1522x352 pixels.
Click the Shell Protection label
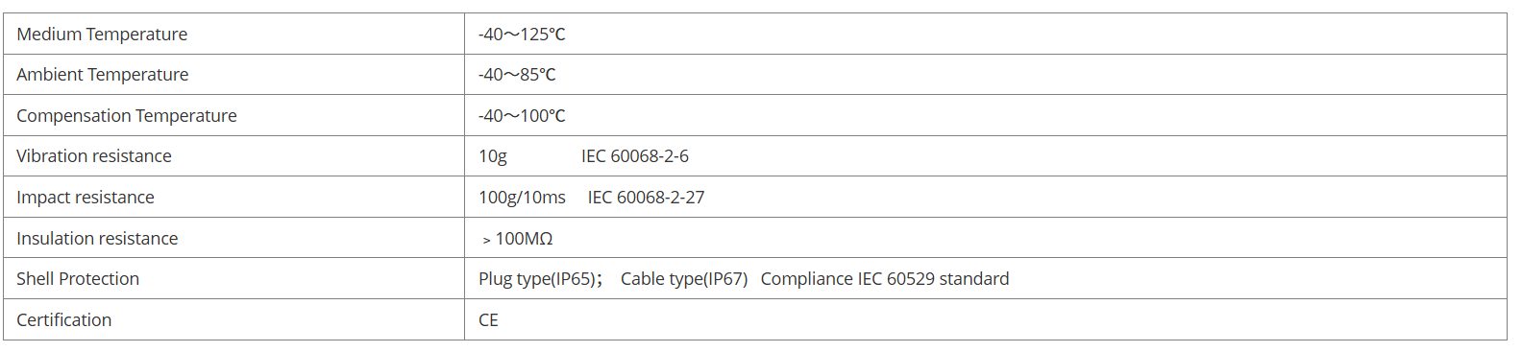click(78, 278)
